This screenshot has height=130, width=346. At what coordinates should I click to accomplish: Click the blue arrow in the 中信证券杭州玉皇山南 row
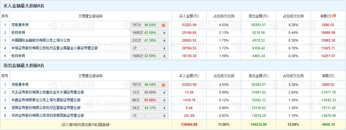pyautogui.click(x=164, y=48)
